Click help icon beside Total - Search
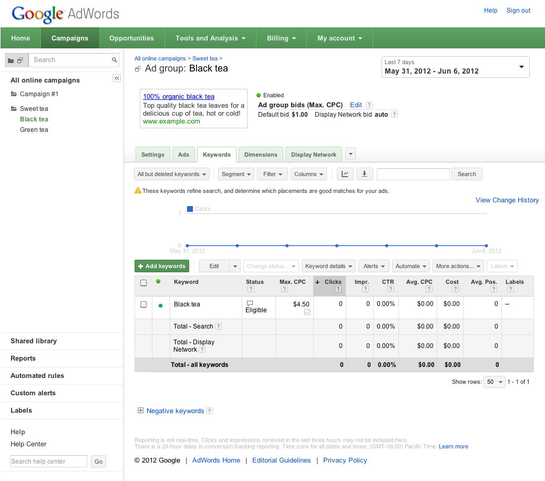545x481 pixels. point(218,326)
